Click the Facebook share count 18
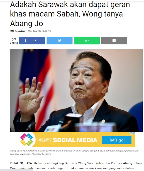Image resolution: width=144 pixels, height=171 pixels. [35, 41]
